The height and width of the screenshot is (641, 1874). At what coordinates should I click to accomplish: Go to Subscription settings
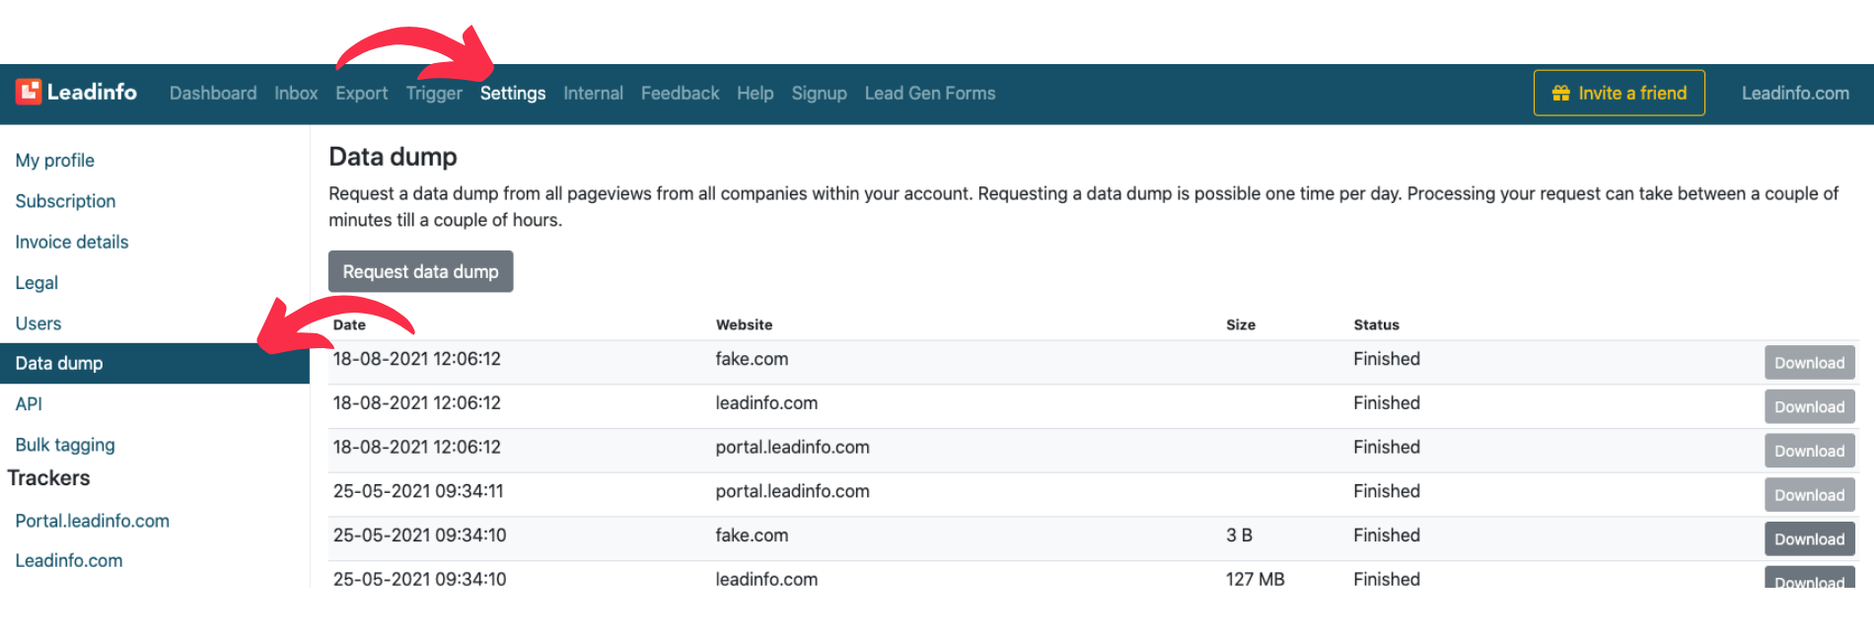[65, 200]
